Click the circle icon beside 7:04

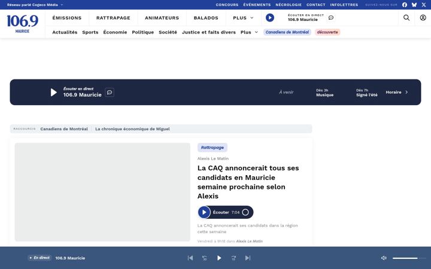pyautogui.click(x=245, y=212)
